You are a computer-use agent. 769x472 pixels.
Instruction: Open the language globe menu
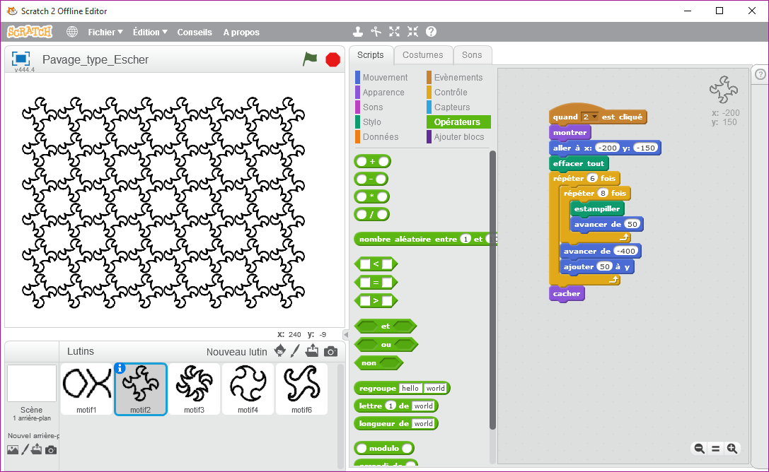click(72, 32)
